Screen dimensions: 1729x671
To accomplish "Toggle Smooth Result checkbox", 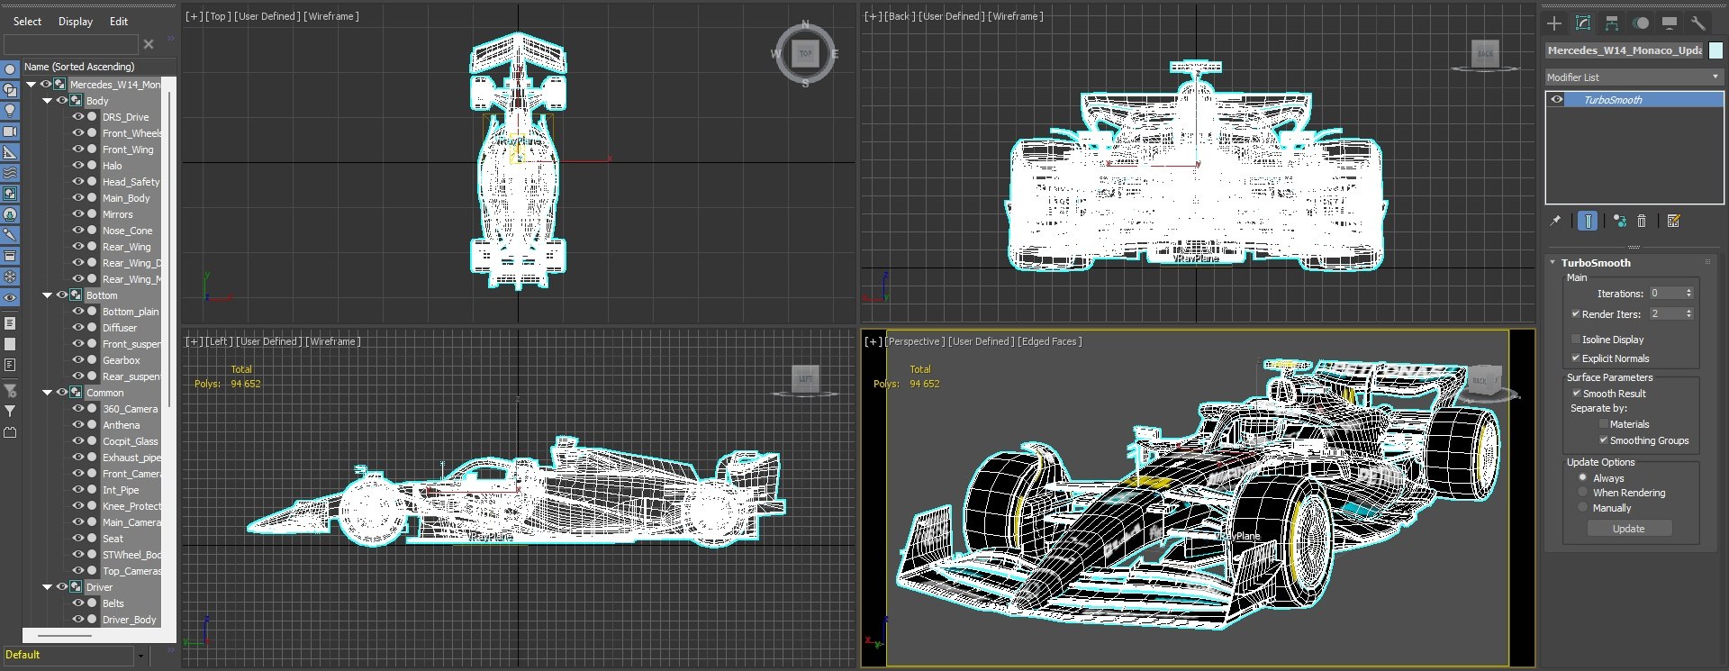I will click(x=1577, y=394).
